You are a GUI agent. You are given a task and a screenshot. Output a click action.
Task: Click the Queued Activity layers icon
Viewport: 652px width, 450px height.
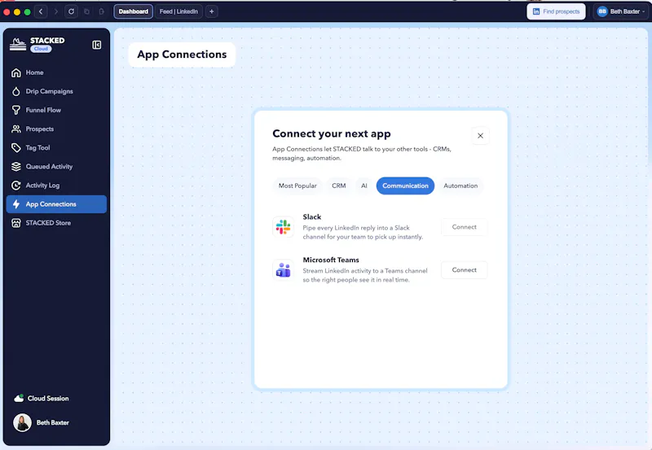click(x=15, y=167)
